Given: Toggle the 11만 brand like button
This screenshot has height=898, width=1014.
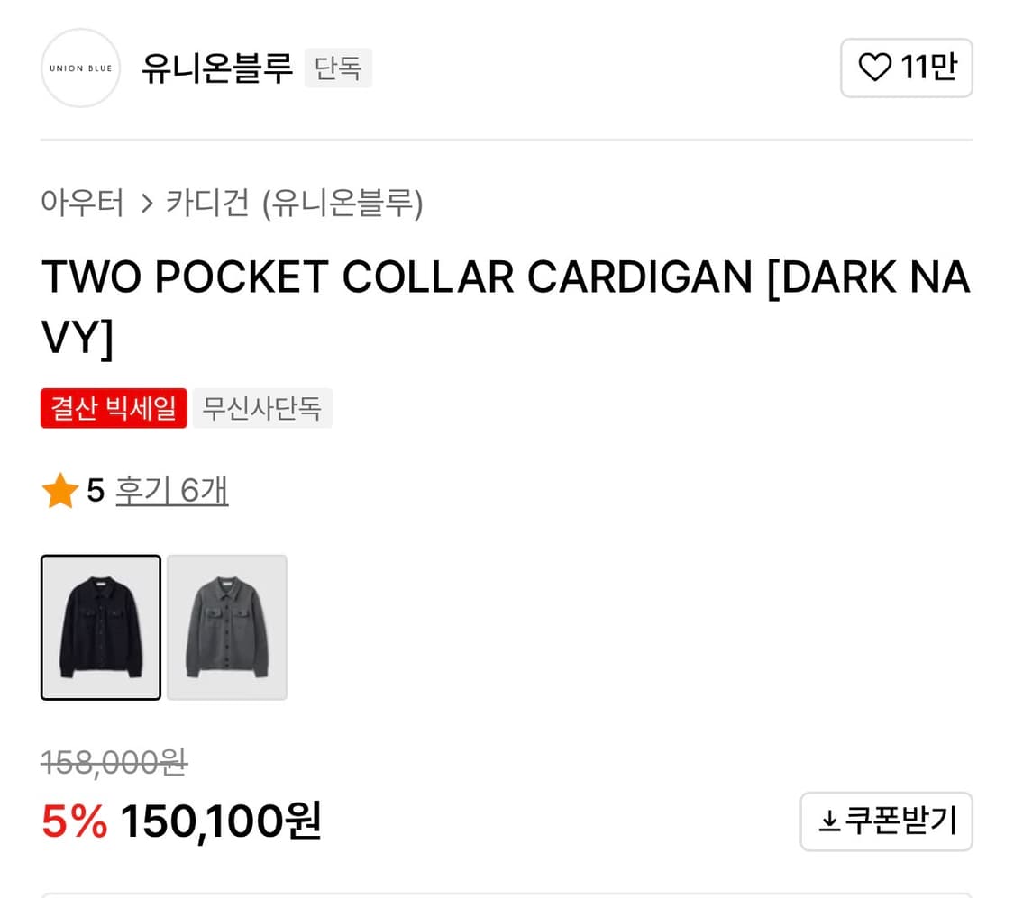Looking at the screenshot, I should [906, 68].
